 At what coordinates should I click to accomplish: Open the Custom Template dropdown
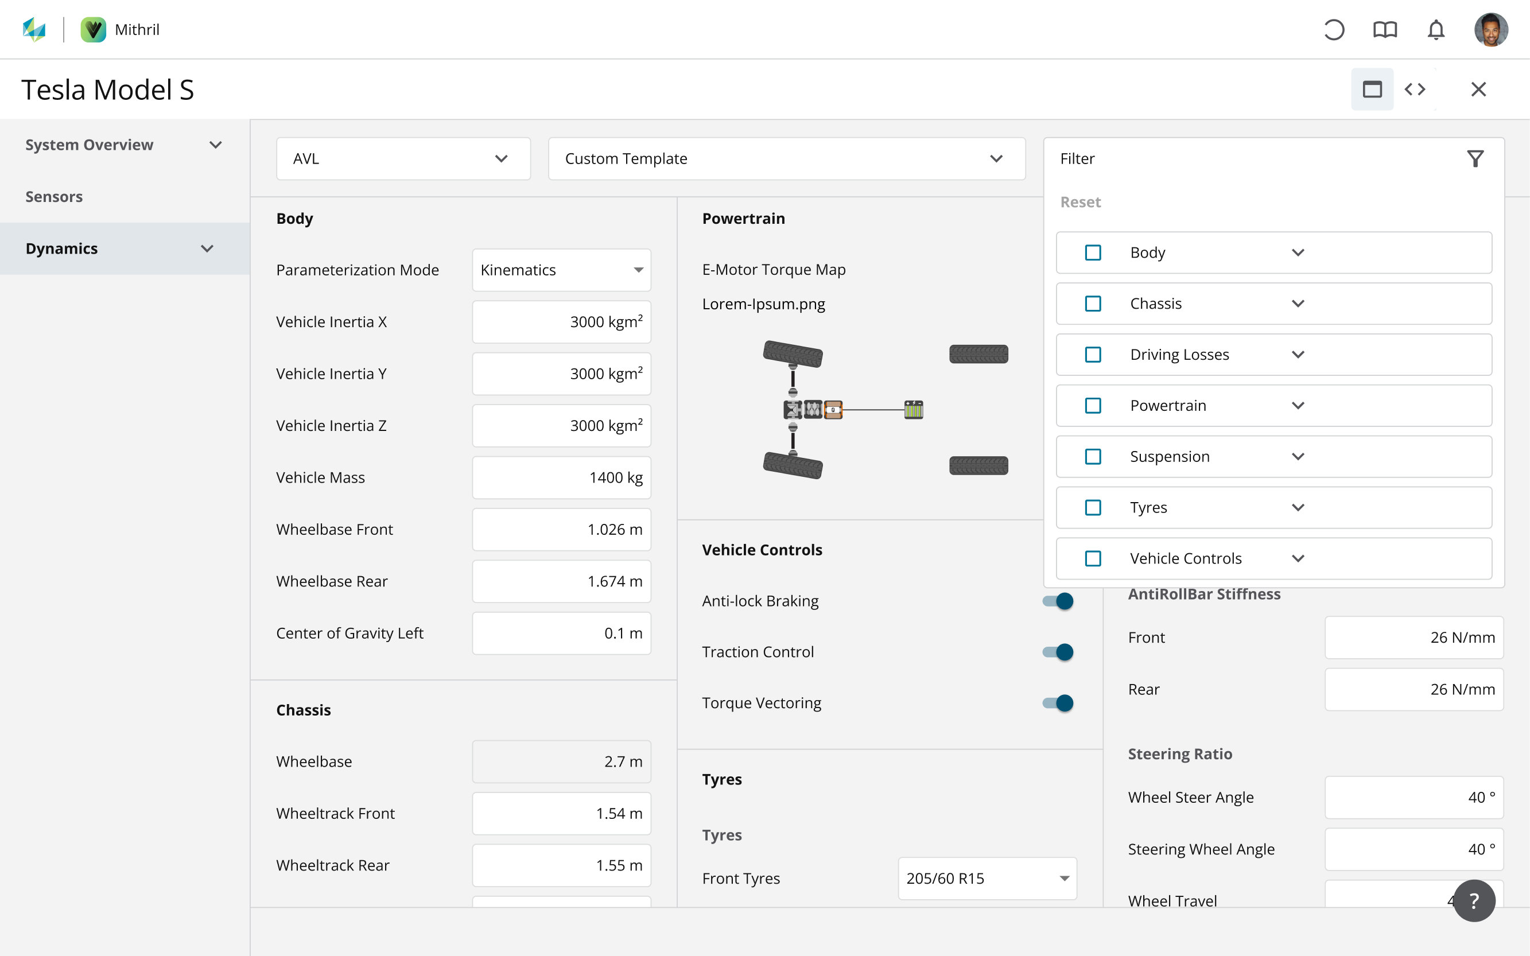(786, 159)
